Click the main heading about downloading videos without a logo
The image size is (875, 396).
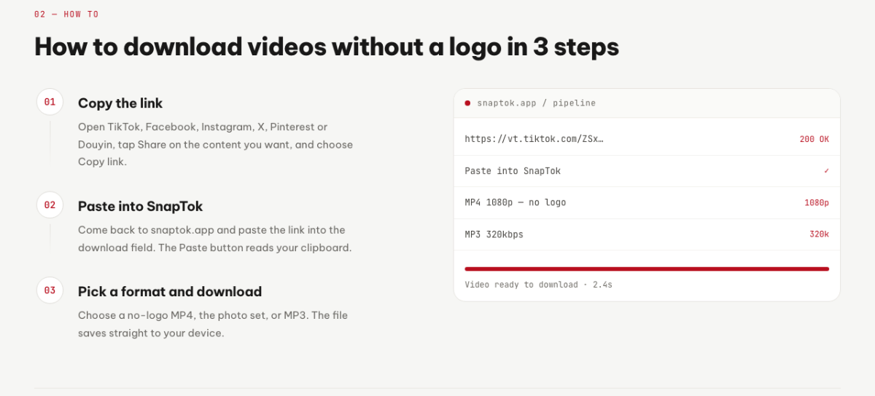327,47
